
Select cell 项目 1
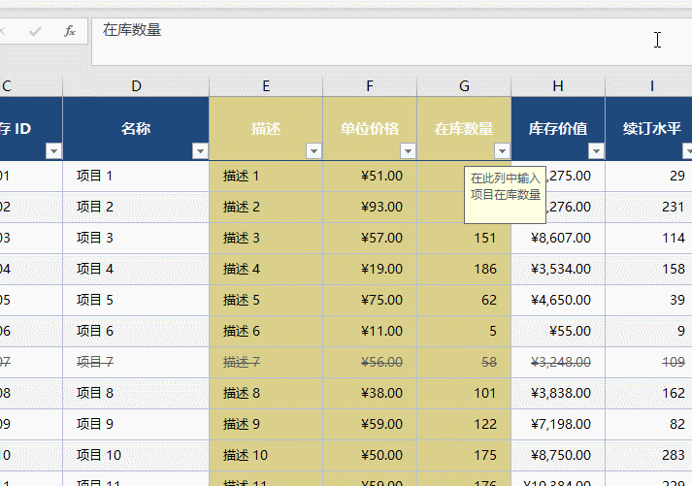(x=136, y=176)
